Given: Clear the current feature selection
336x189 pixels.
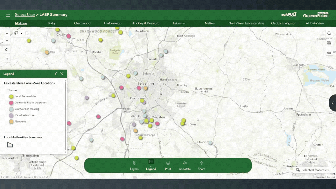Looking at the screenshot, I should pos(27,33).
